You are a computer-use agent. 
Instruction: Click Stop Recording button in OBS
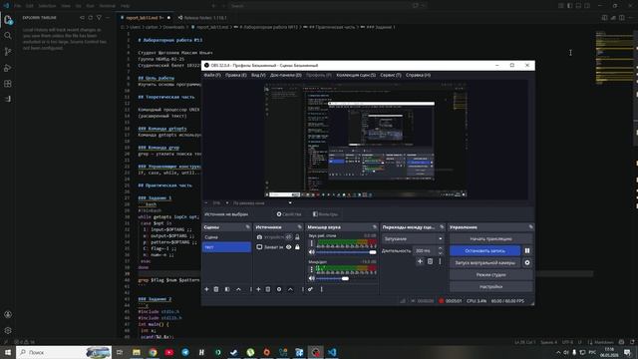point(485,250)
